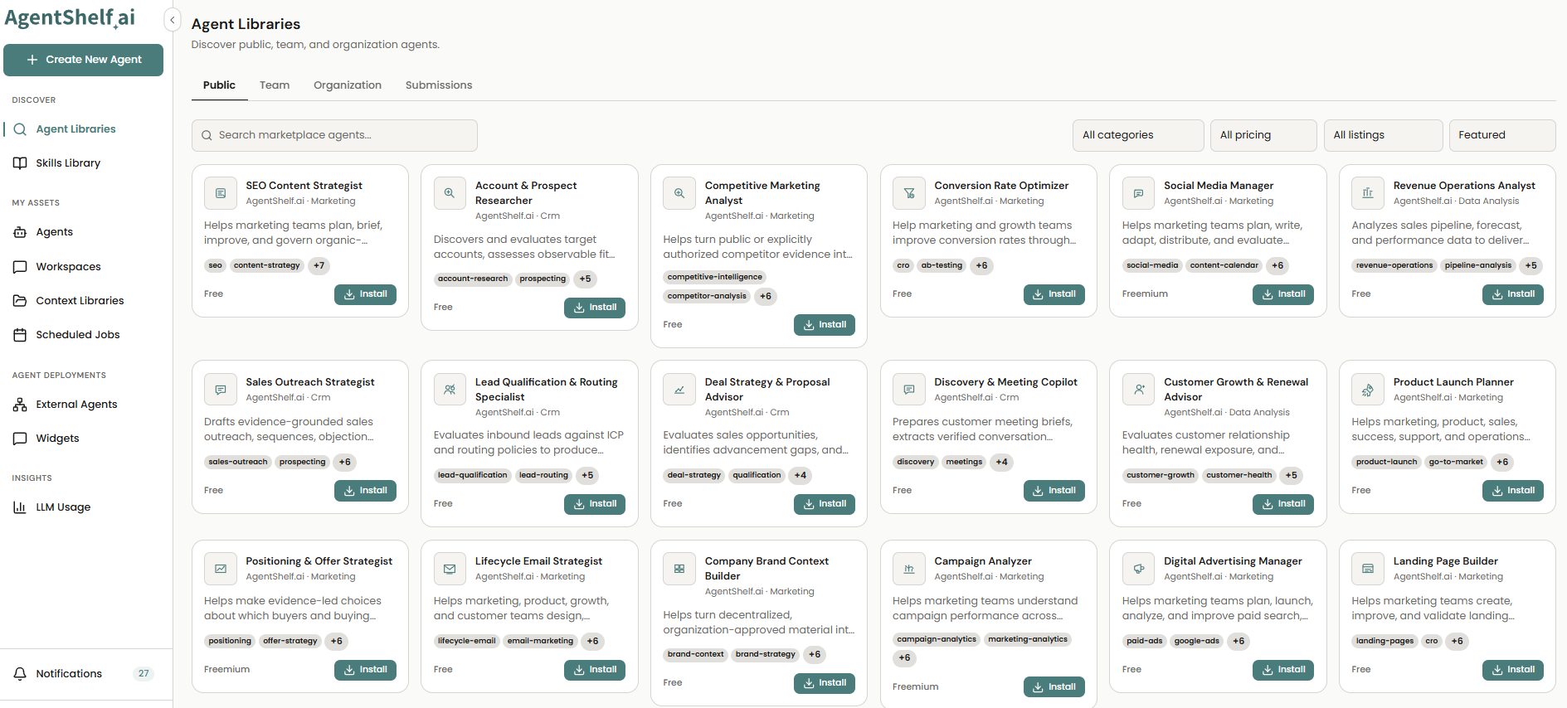
Task: Click the LLM Usage chart icon
Action: tap(20, 507)
